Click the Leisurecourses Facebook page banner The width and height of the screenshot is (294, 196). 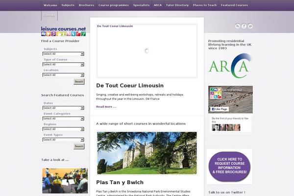tap(230, 99)
